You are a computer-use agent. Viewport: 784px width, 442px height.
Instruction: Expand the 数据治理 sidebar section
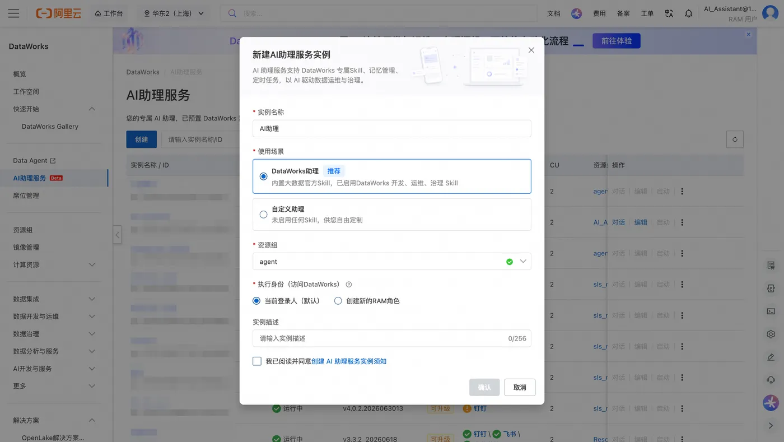tap(92, 334)
